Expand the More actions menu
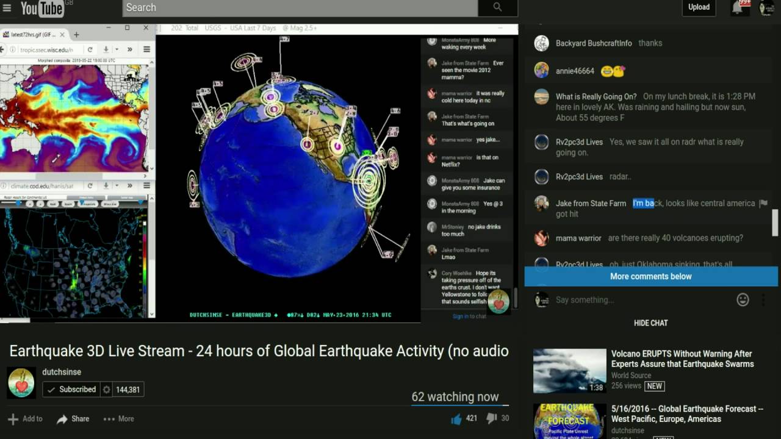This screenshot has height=439, width=781. point(118,419)
